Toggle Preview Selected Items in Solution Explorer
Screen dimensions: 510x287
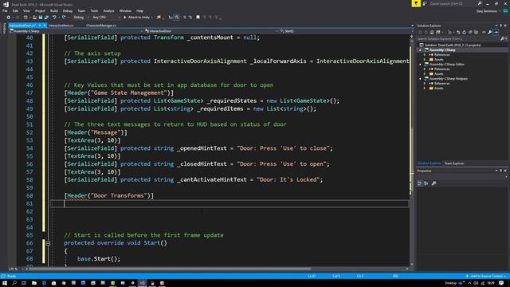tap(496, 32)
